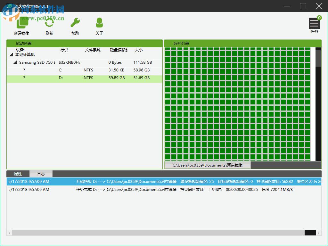This screenshot has height=246, width=328.
Task: Open the Help (帮助) wrench icon
Action: click(x=75, y=23)
